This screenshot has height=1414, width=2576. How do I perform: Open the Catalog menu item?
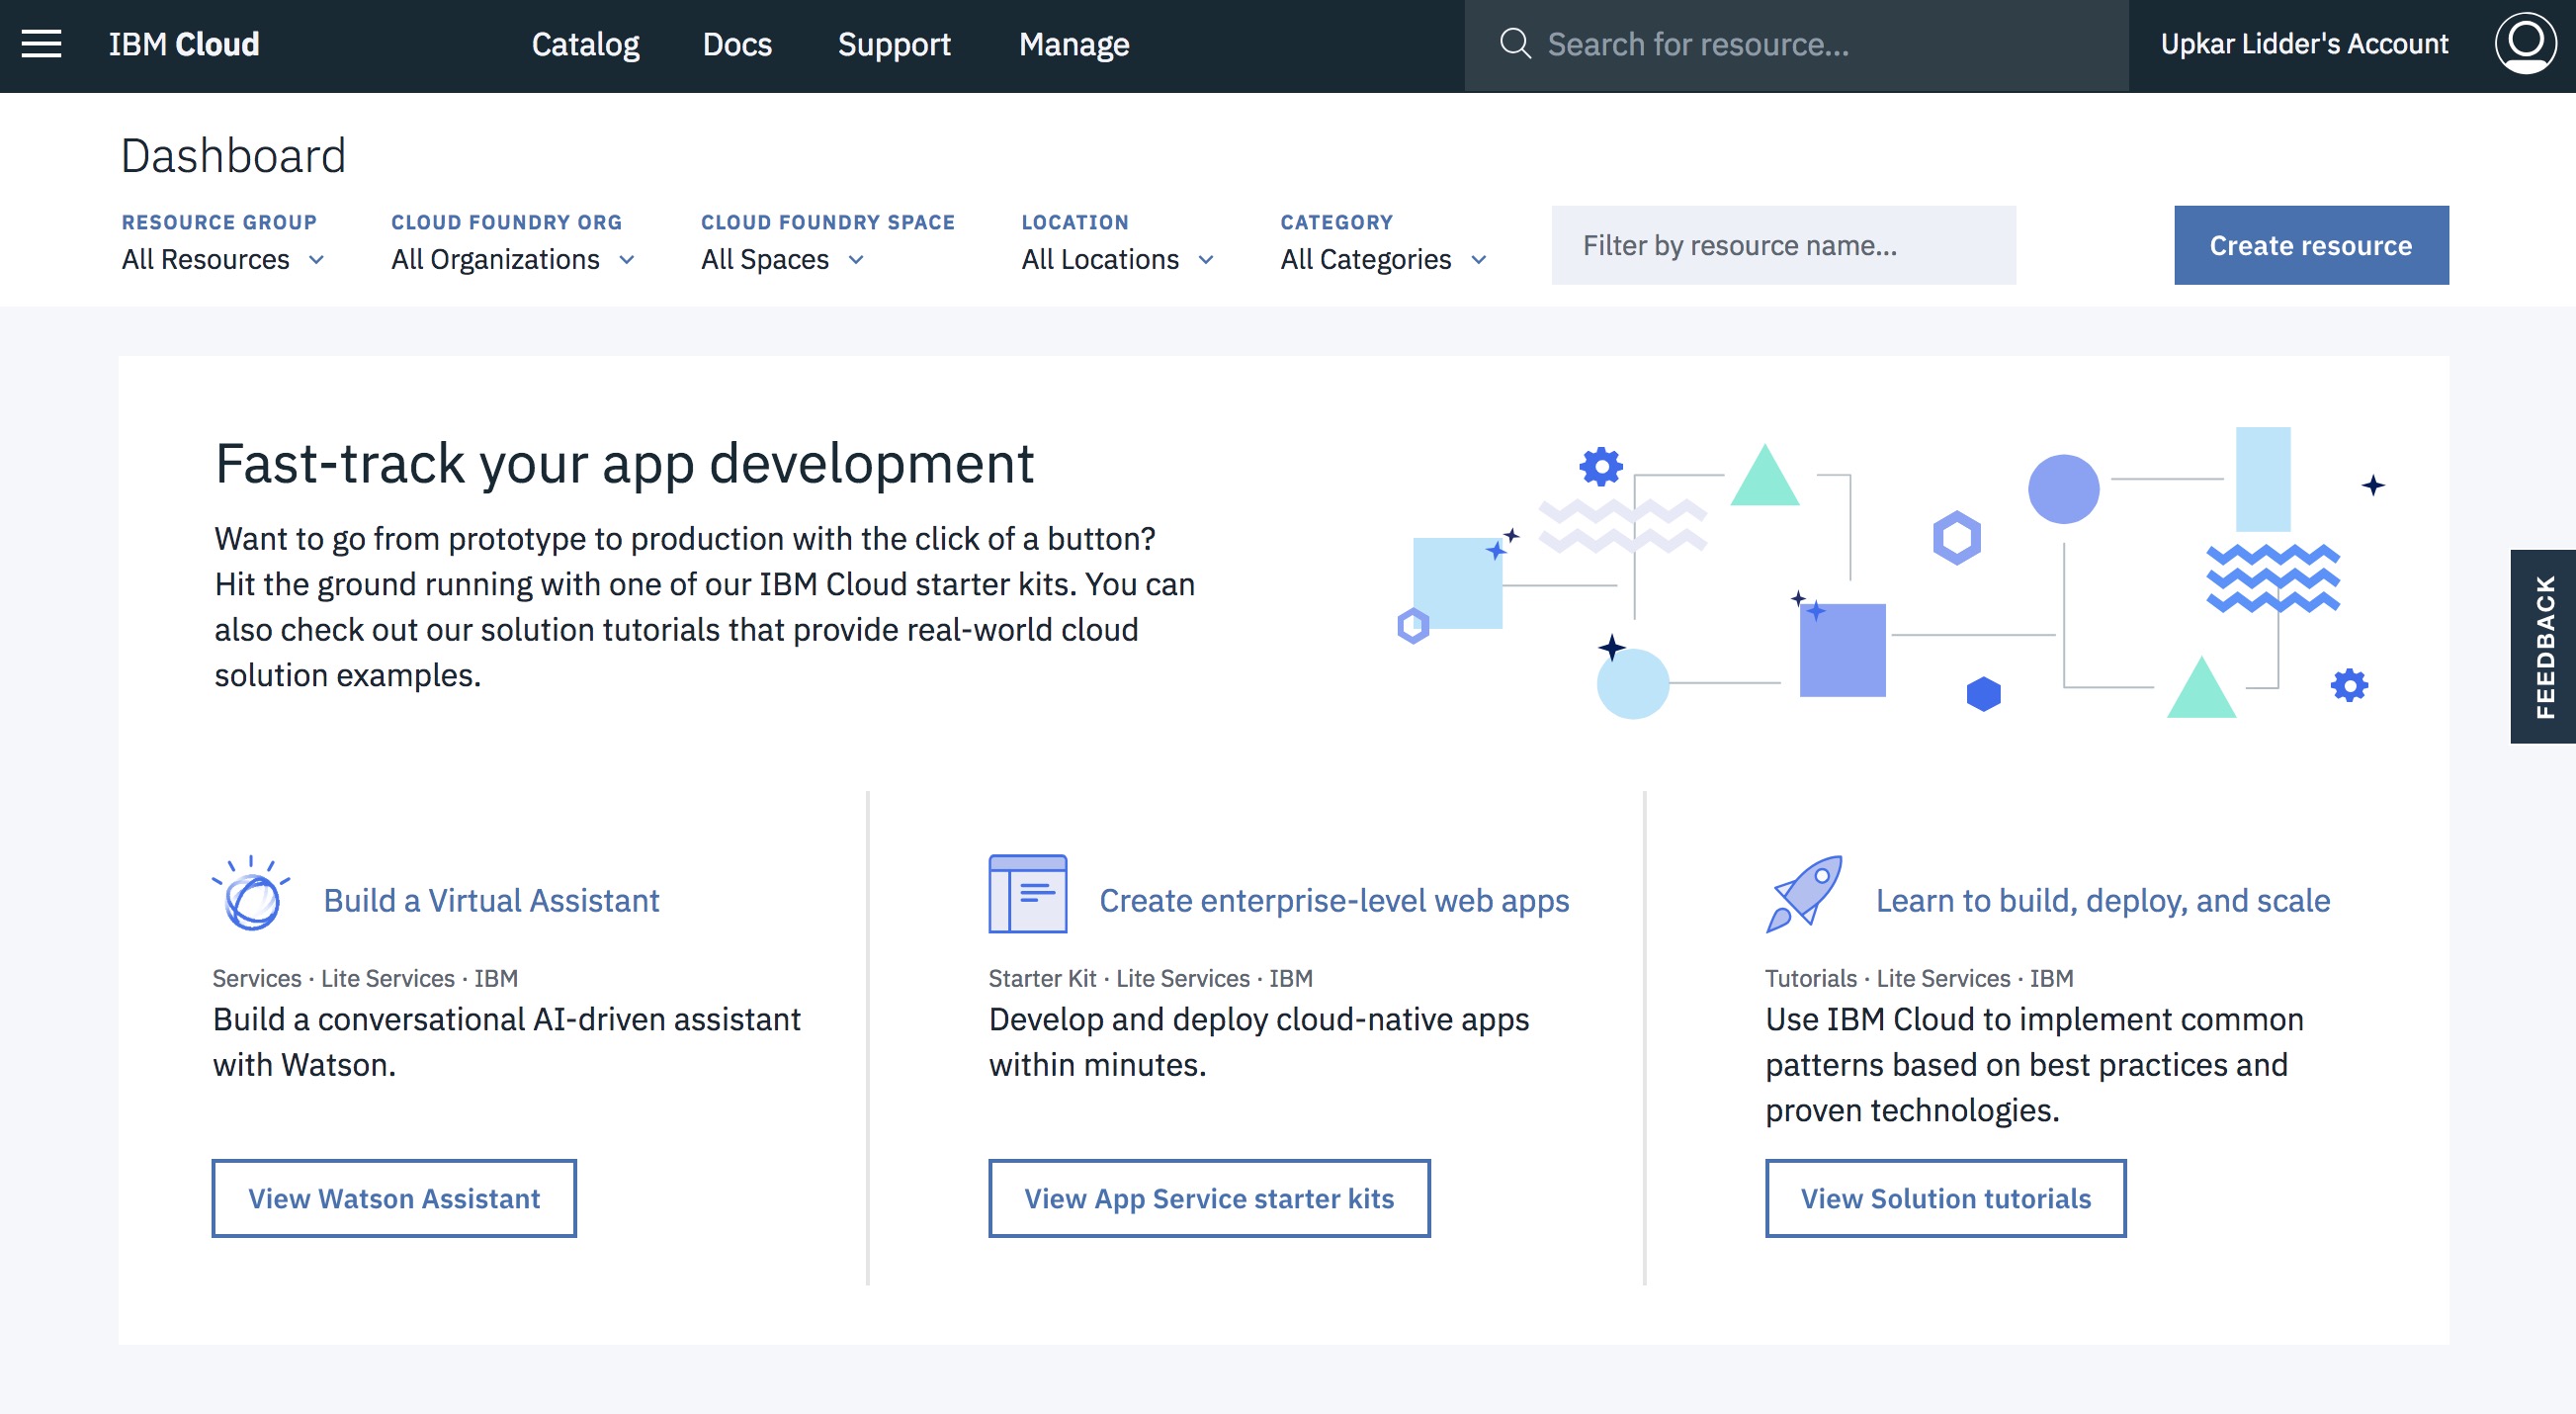pyautogui.click(x=585, y=44)
